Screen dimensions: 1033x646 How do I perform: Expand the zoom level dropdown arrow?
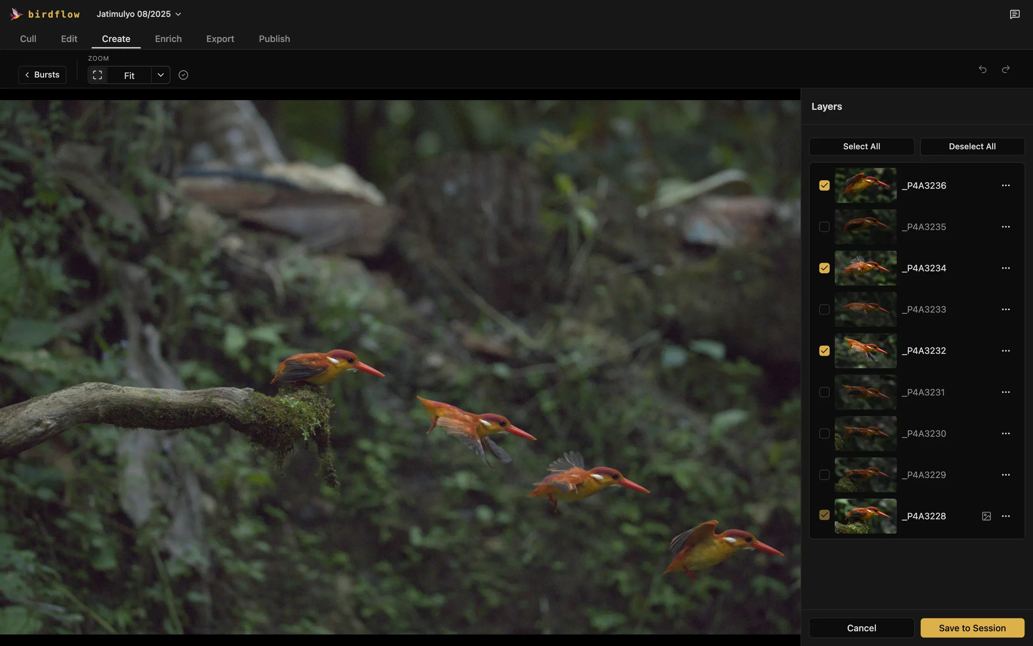coord(160,75)
